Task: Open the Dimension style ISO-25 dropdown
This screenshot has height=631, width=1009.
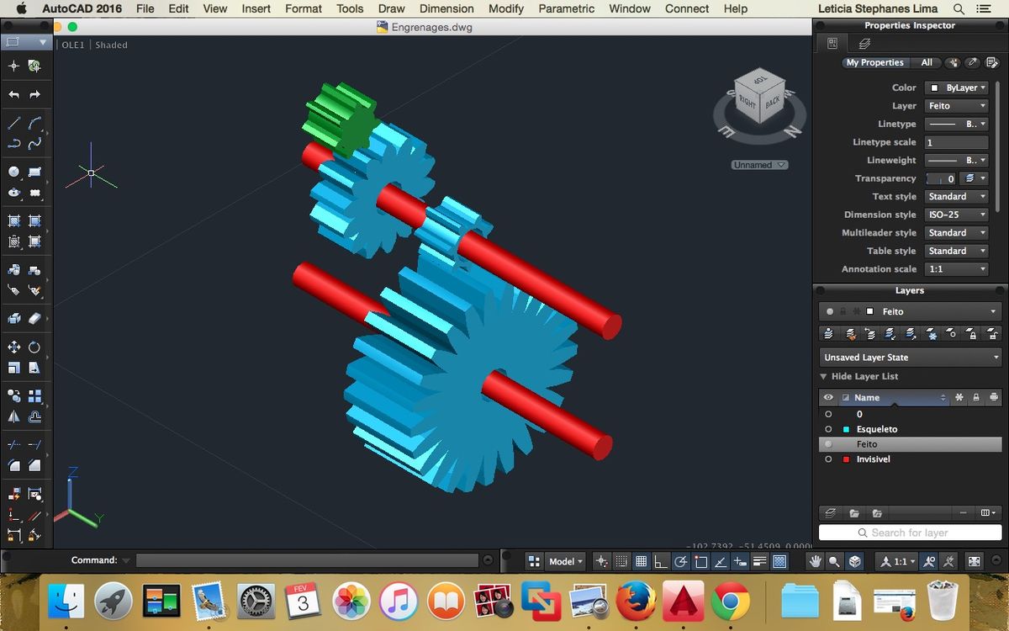Action: pos(956,215)
